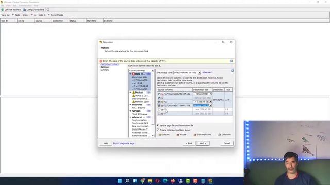
Task: Open the Recent tasks dropdown arrow
Action: [49, 15]
